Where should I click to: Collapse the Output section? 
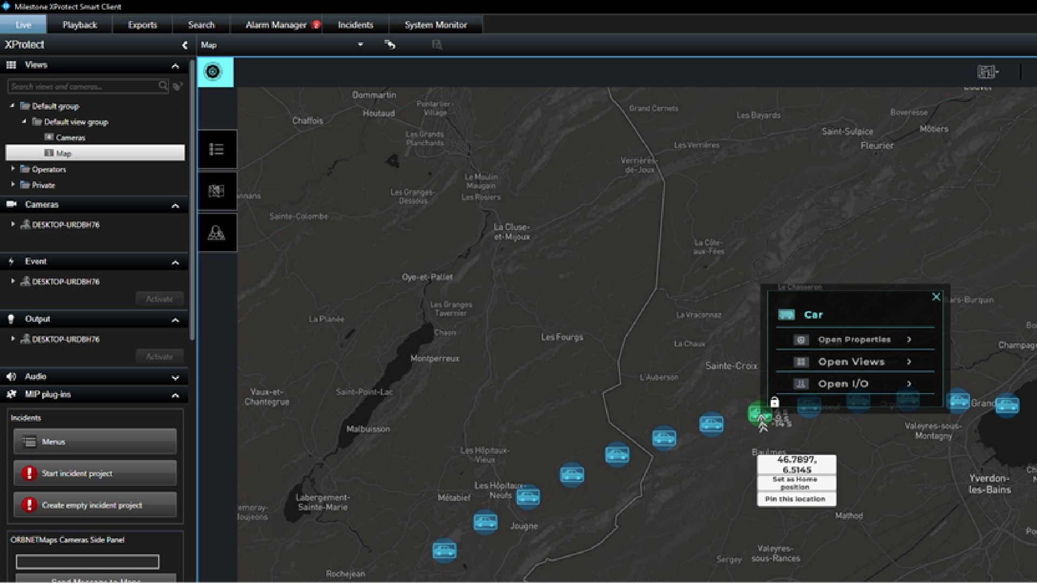pyautogui.click(x=175, y=320)
